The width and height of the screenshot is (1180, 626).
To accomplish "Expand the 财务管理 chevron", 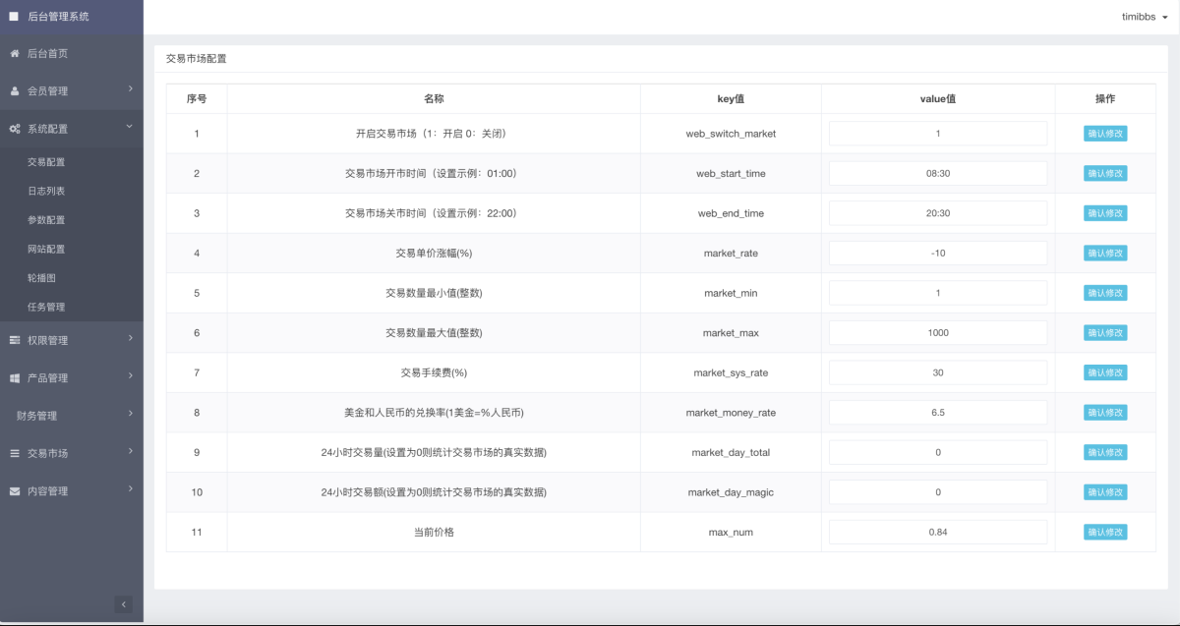I will 130,414.
